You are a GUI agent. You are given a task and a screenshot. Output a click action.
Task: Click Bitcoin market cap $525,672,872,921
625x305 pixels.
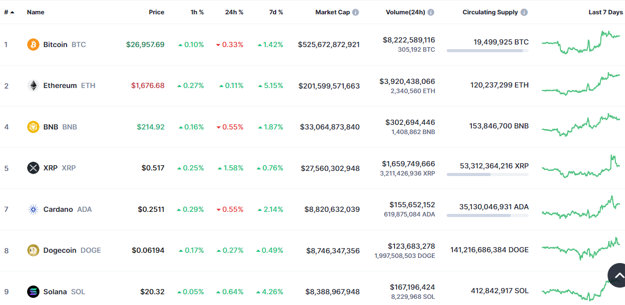pos(329,45)
